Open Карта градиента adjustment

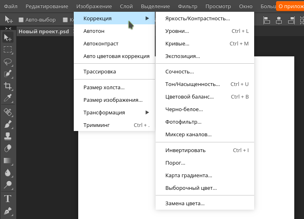click(205, 176)
